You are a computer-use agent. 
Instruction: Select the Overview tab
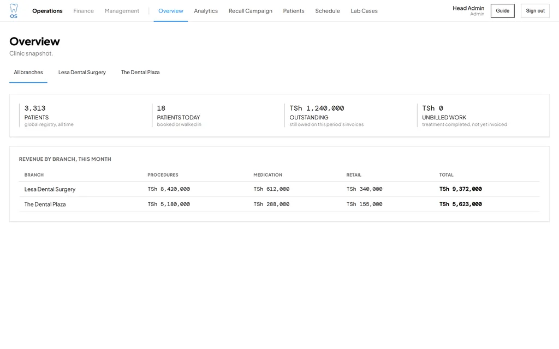[x=171, y=11]
